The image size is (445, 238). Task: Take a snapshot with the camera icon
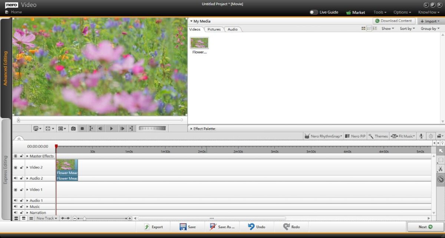click(x=73, y=128)
